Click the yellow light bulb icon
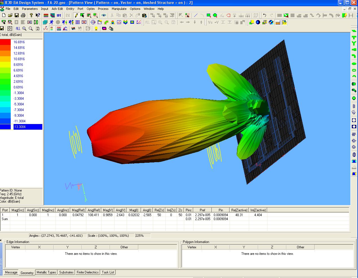Viewport: 358px width, 278px height. tap(96, 29)
